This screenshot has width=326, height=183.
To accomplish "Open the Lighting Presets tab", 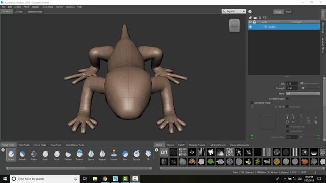I will tap(218, 145).
